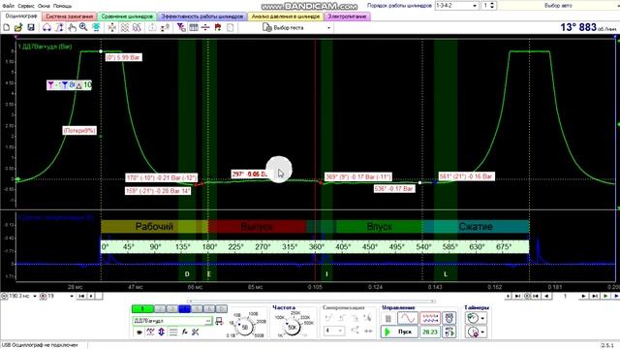The height and width of the screenshot is (349, 620).
Task: Click the sensor device icon next to channel dropdown
Action: (219, 321)
